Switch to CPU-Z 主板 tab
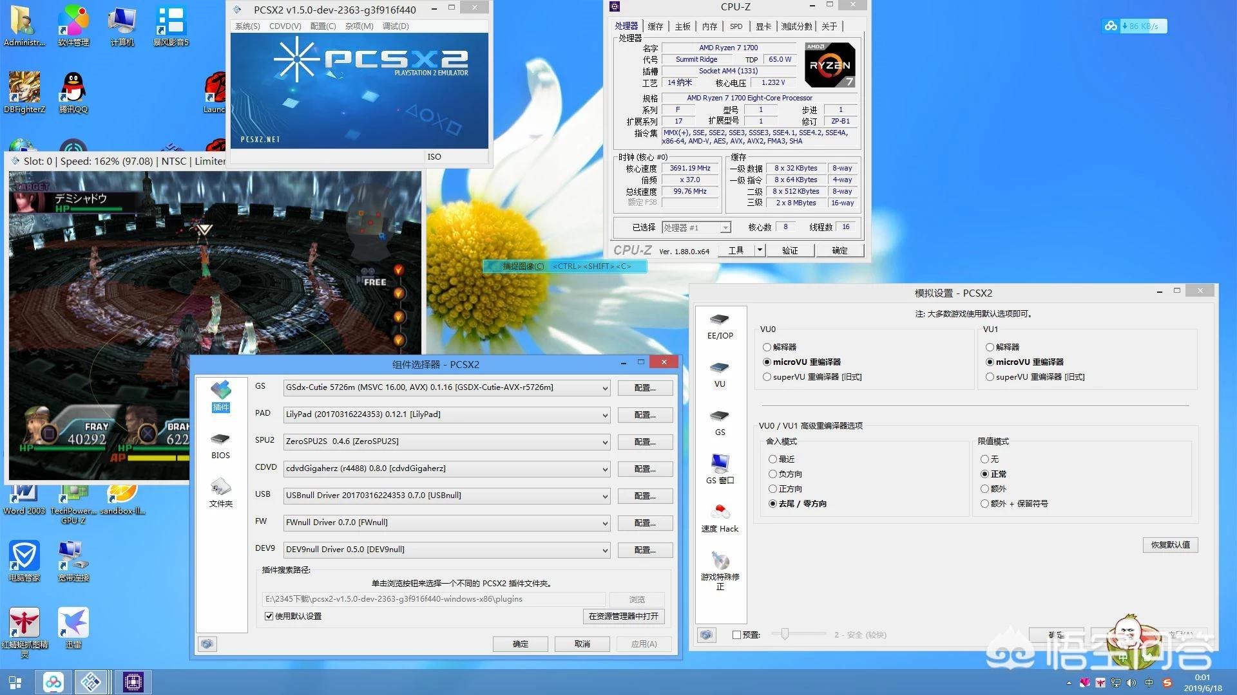The image size is (1237, 695). 682,26
